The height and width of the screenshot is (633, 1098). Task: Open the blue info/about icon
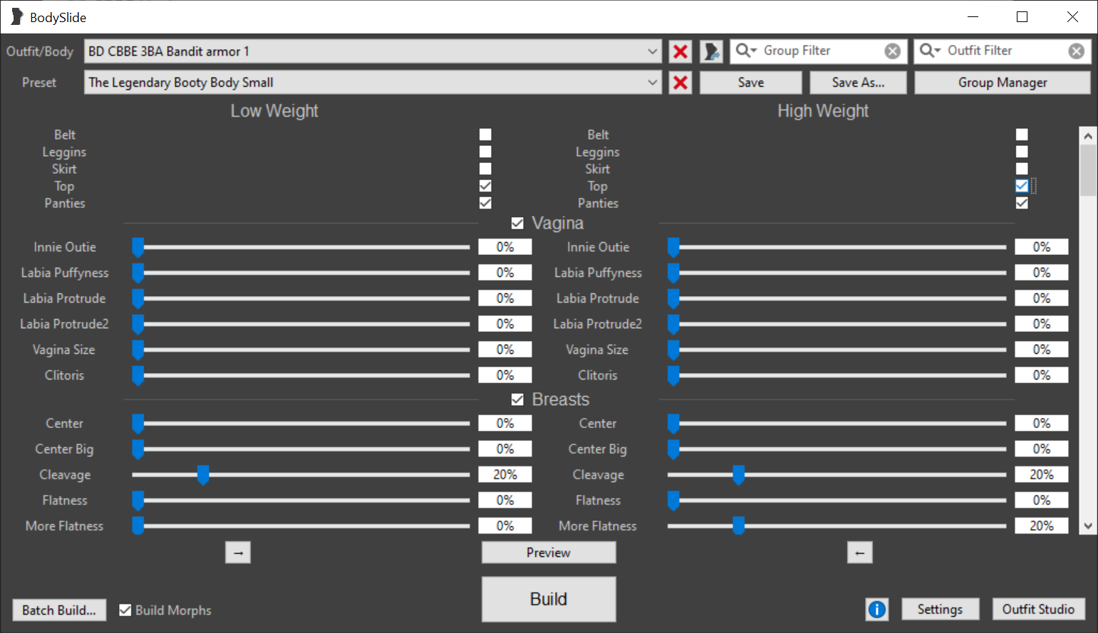[877, 610]
